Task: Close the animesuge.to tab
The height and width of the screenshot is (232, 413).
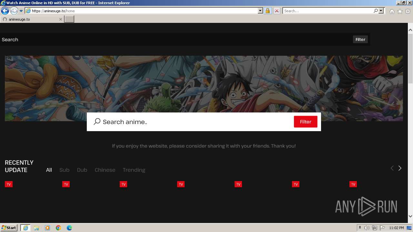Action: point(60,19)
